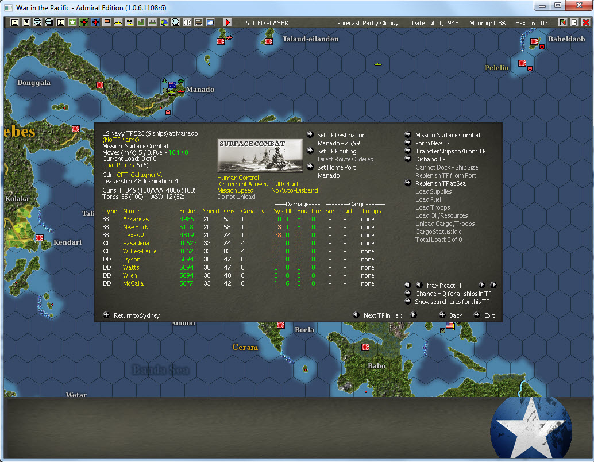594x462 pixels.
Task: Open battleship Texas# in ship list
Action: [x=133, y=235]
